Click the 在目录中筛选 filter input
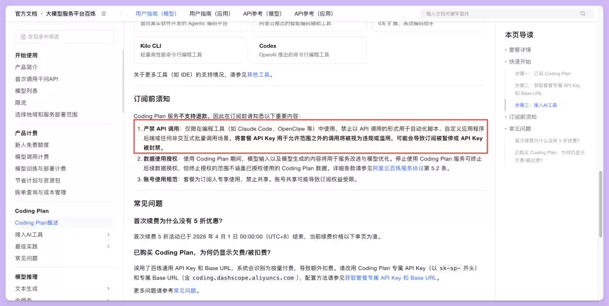Viewport: 609px width, 306px height. click(x=65, y=37)
